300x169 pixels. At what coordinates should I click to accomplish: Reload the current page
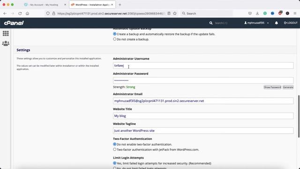pos(20,14)
